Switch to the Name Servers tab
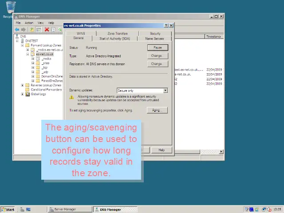This screenshot has height=213, width=284. (x=154, y=39)
